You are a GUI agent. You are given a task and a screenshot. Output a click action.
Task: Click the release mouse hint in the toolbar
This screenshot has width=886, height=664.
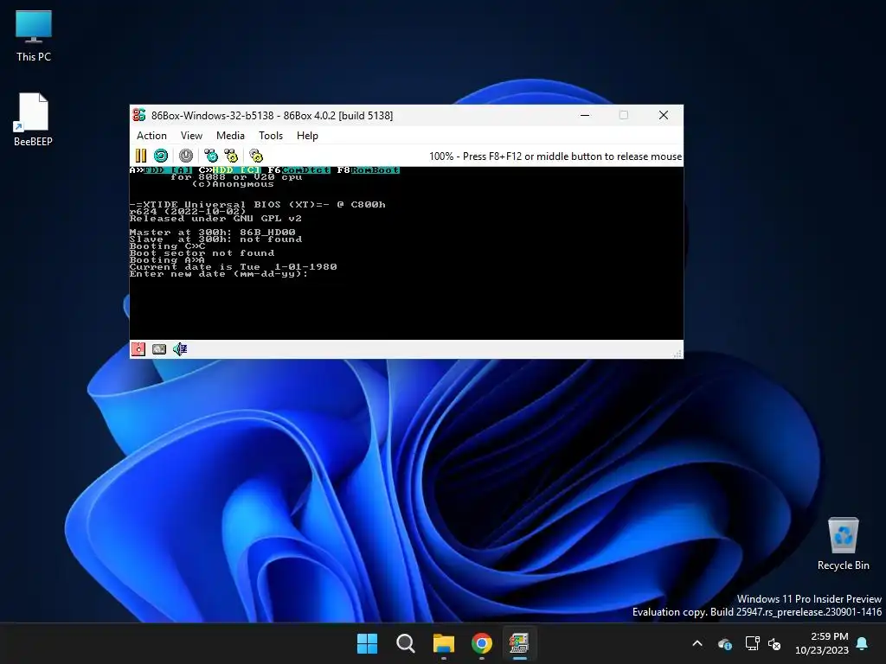[x=555, y=156]
